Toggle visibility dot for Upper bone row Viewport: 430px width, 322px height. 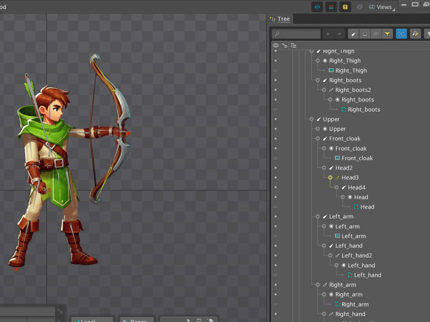tap(276, 119)
